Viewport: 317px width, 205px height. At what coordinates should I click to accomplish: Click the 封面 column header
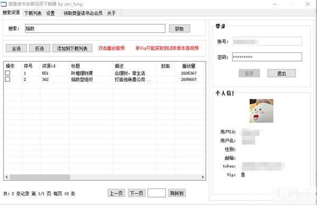click(x=165, y=66)
